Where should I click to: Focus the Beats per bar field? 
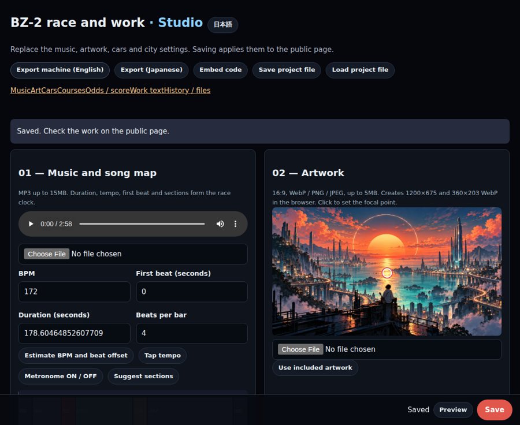[x=192, y=333]
